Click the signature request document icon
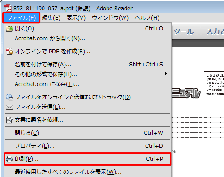The image size is (224, 177). 9,120
